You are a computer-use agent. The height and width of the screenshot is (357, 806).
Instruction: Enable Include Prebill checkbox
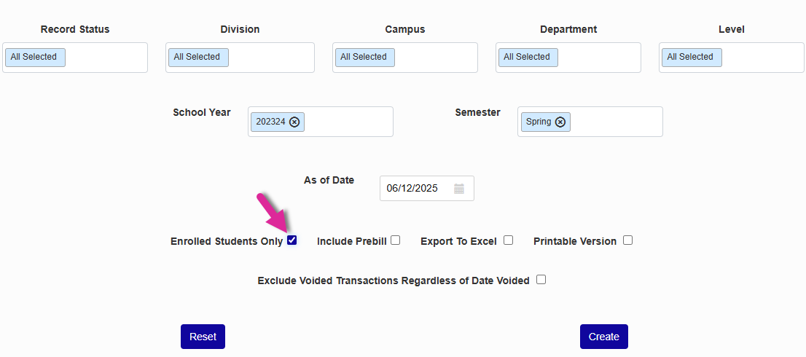(x=395, y=240)
